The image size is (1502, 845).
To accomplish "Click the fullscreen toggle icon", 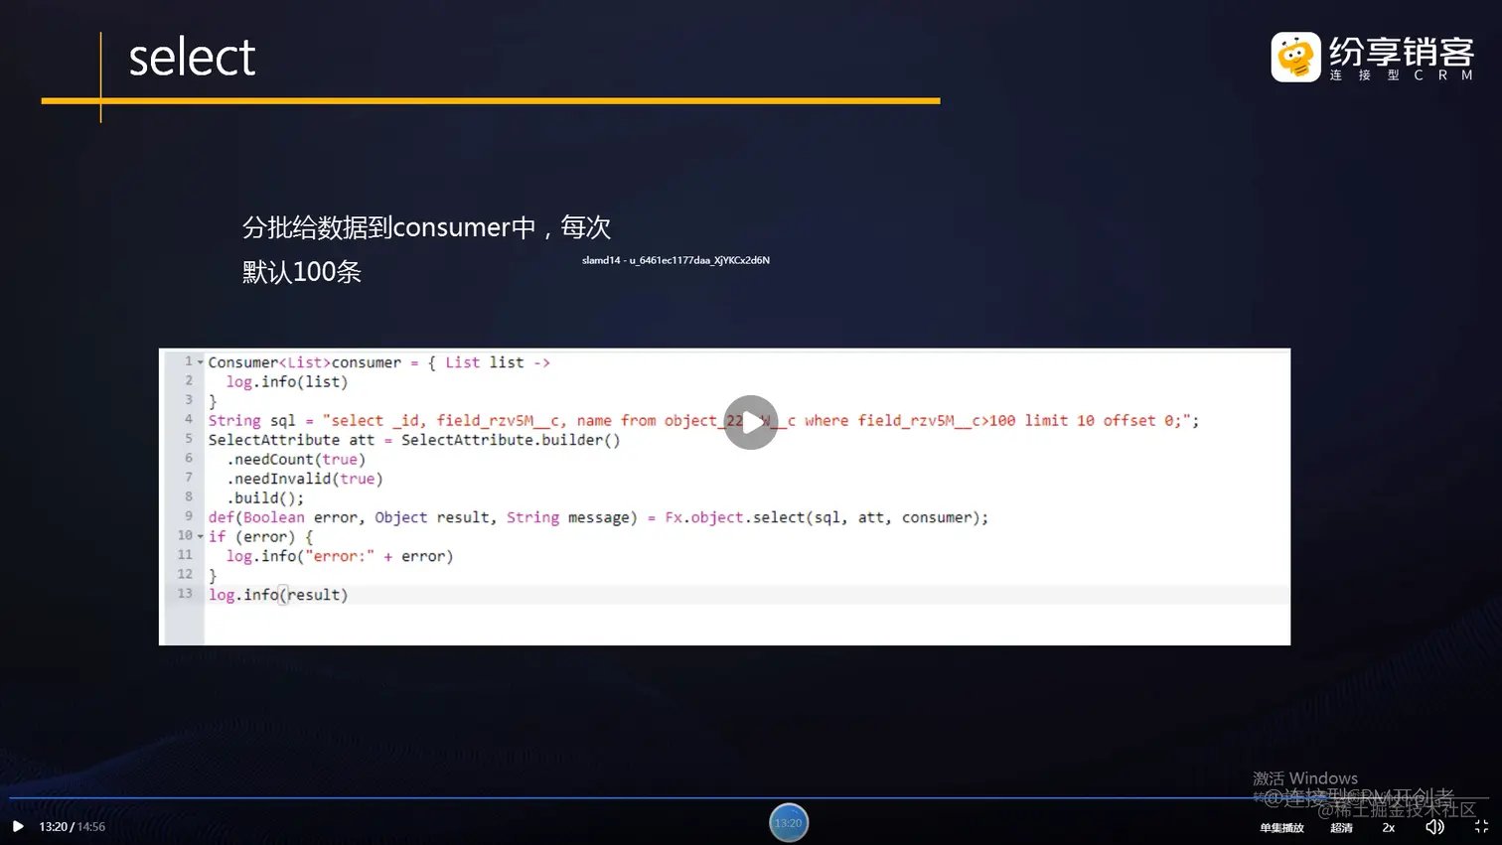I will point(1481,826).
